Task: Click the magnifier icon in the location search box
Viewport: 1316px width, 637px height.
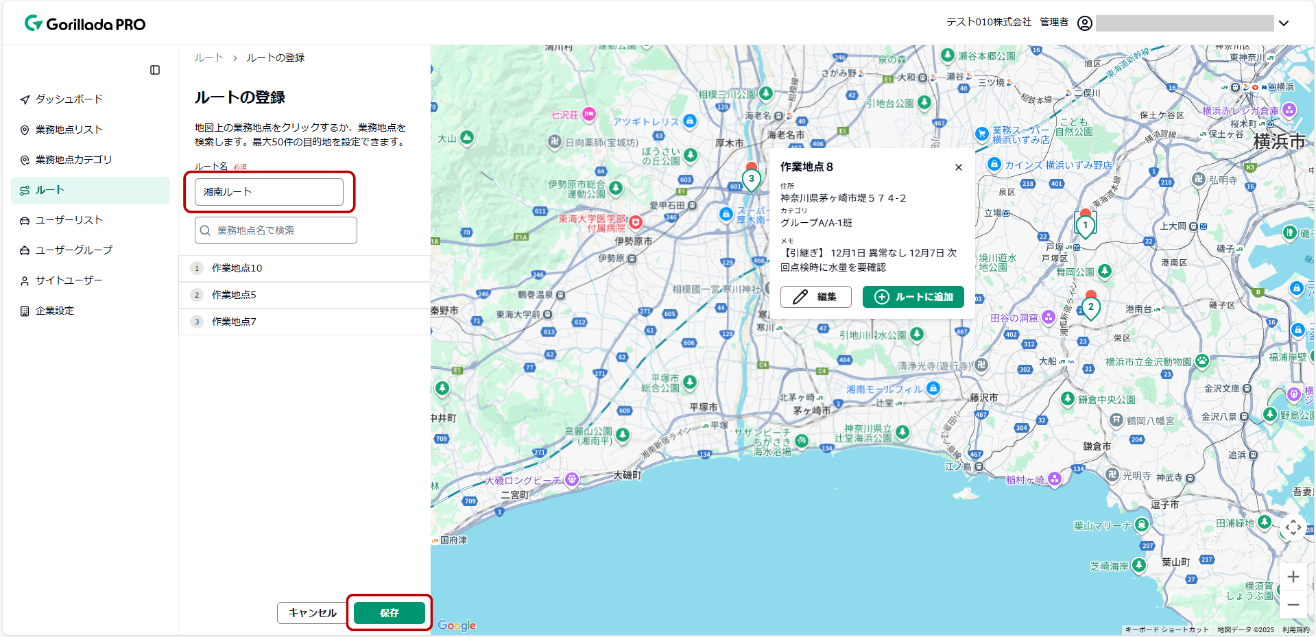Action: [x=206, y=230]
